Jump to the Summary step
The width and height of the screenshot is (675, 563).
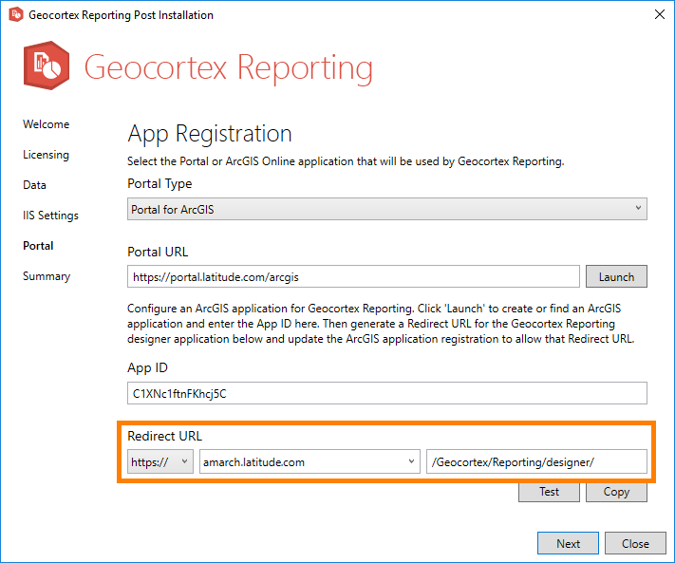[x=47, y=276]
